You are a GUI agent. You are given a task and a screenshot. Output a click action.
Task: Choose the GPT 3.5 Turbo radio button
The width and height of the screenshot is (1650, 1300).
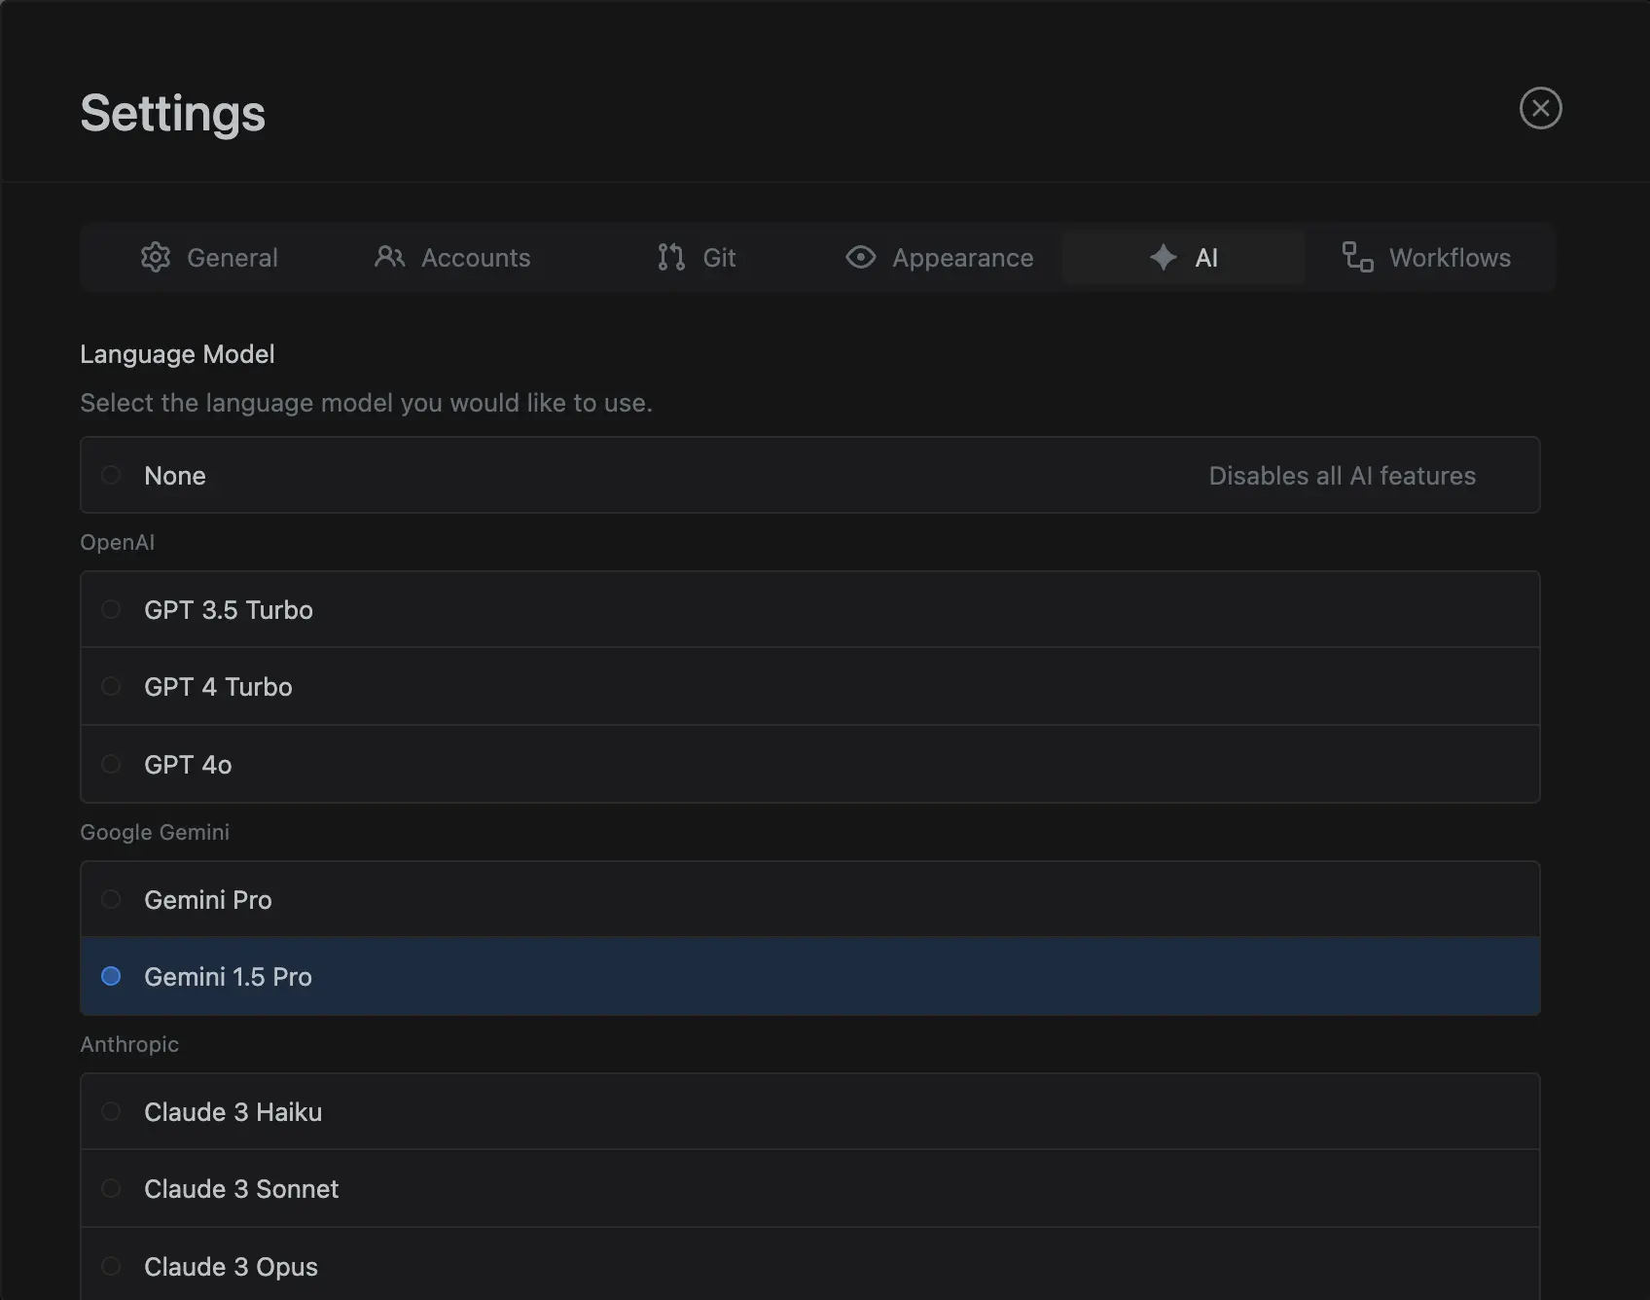coord(111,609)
